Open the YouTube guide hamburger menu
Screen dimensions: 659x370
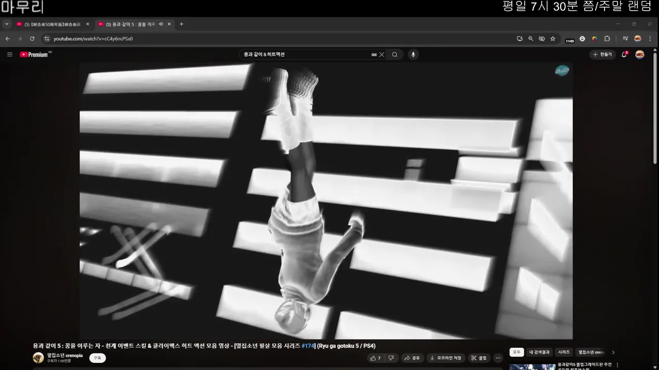[x=9, y=54]
